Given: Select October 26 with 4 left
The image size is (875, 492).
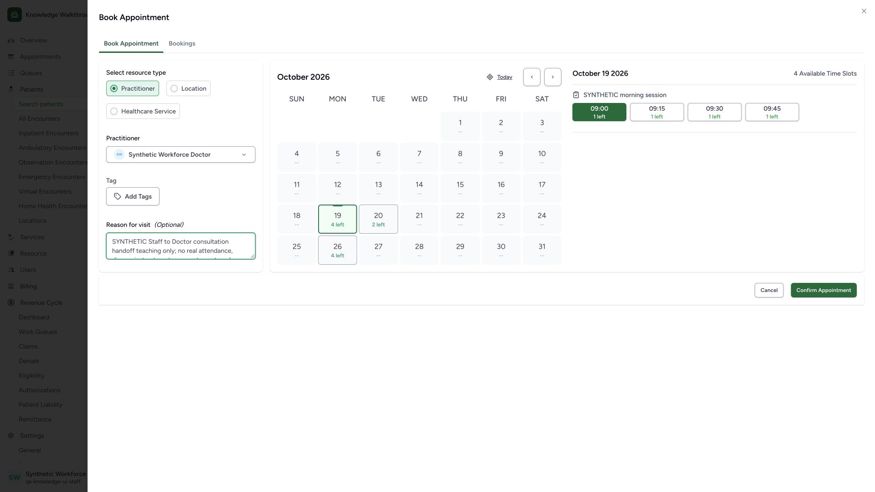Looking at the screenshot, I should tap(337, 250).
